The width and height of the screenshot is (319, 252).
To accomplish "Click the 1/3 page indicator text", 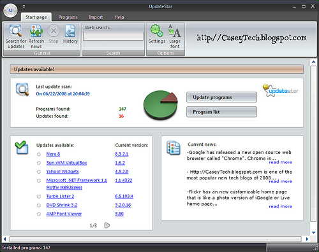I will tap(93, 225).
